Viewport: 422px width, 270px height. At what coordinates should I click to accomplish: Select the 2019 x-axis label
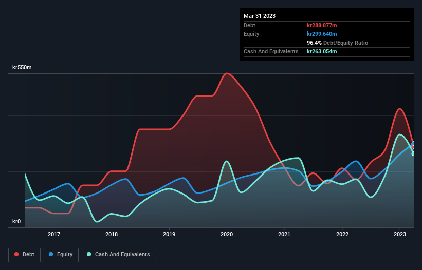point(169,234)
